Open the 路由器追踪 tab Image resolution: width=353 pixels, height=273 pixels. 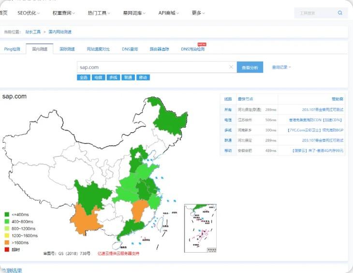tap(160, 49)
